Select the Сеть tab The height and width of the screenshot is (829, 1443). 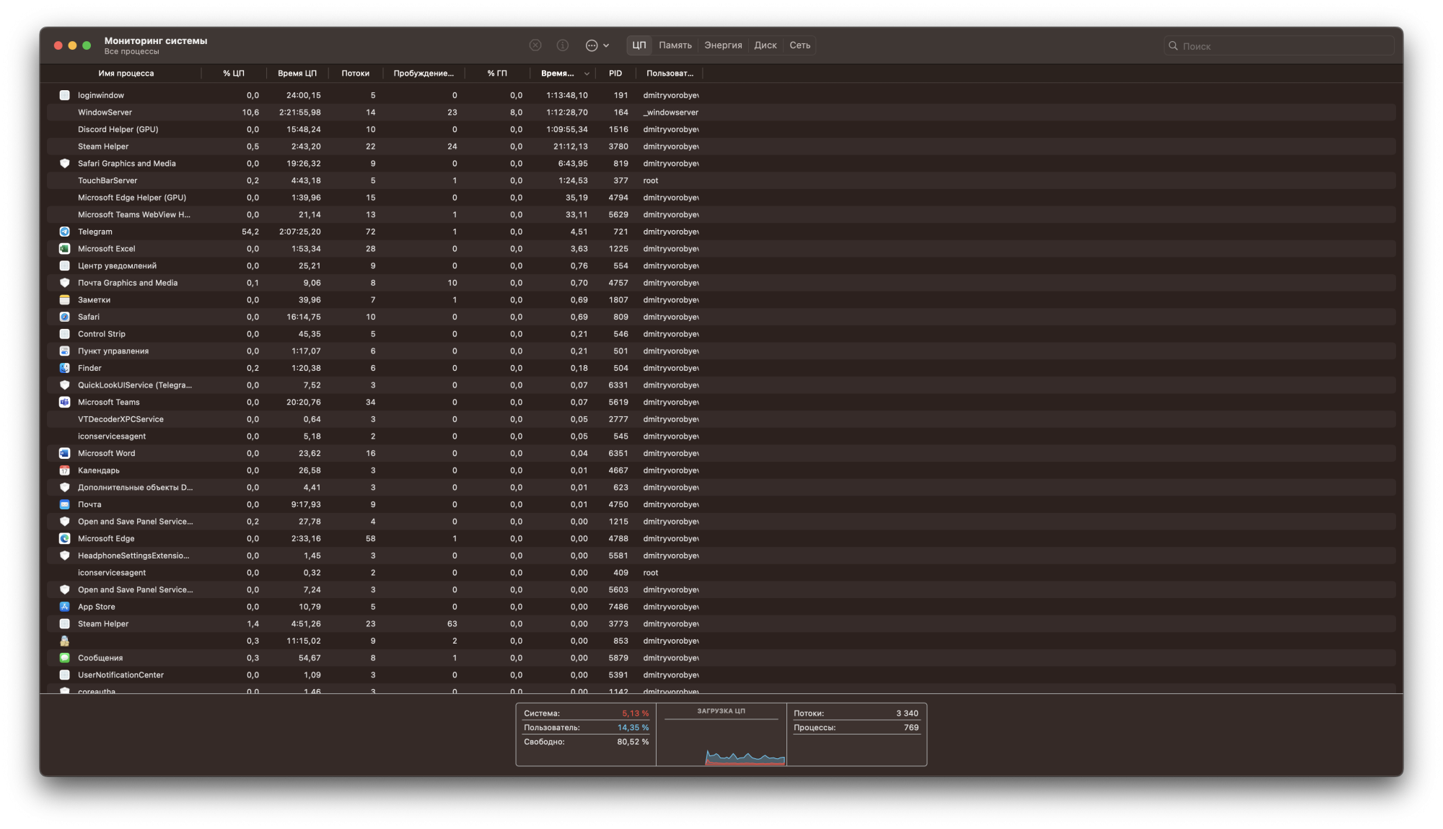coord(799,45)
